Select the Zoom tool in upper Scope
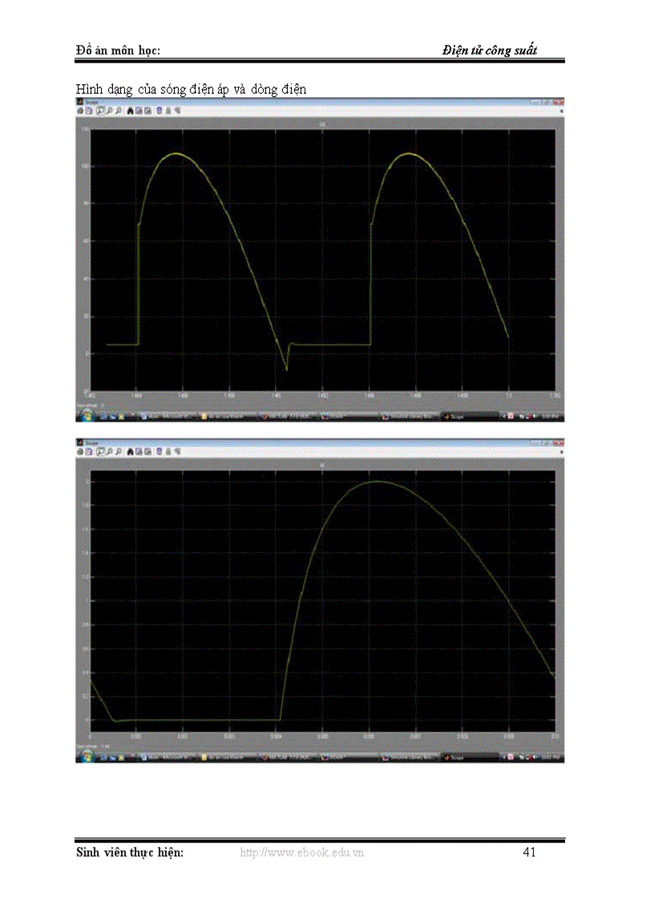 [100, 113]
